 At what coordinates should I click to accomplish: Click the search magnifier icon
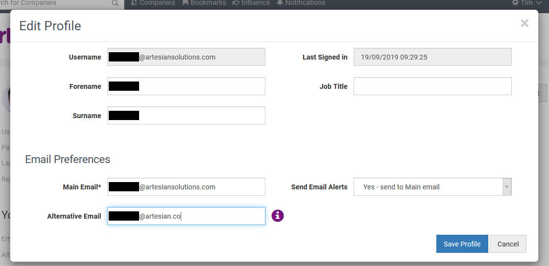(115, 3)
